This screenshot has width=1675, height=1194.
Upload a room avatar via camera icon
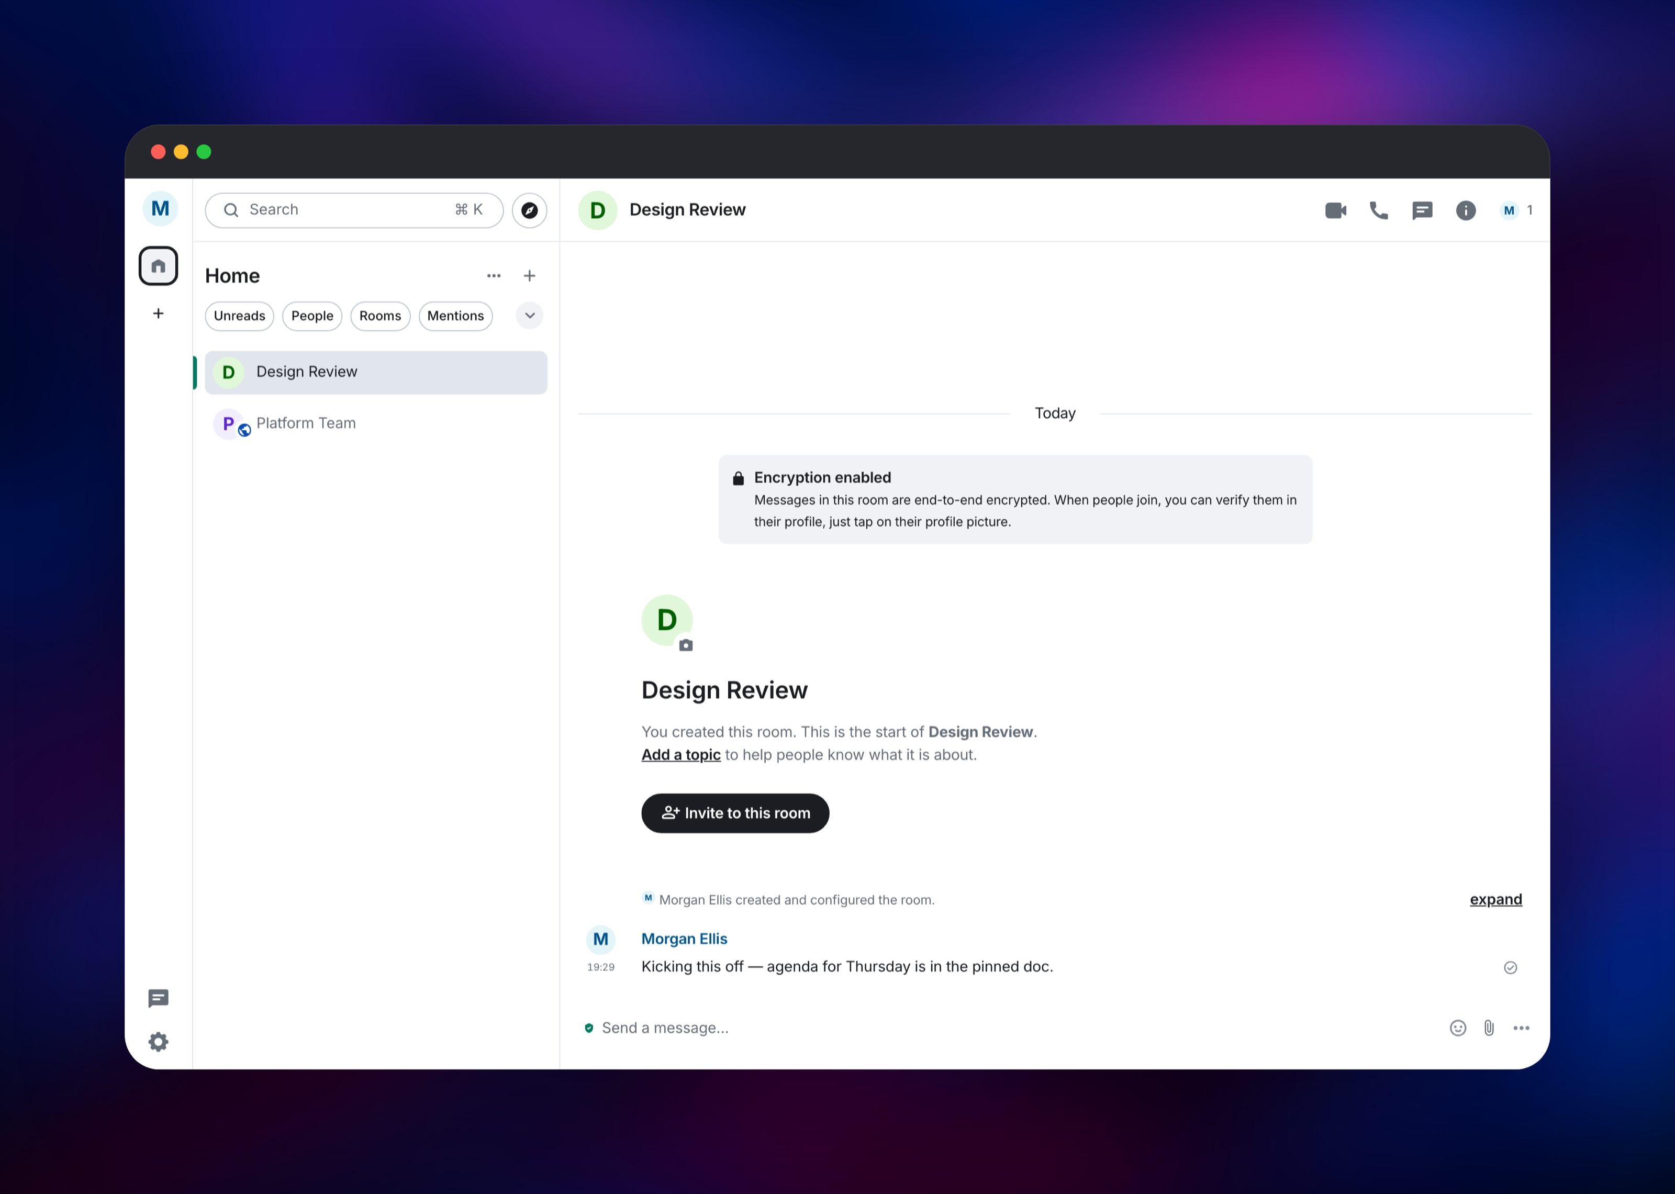pos(686,645)
